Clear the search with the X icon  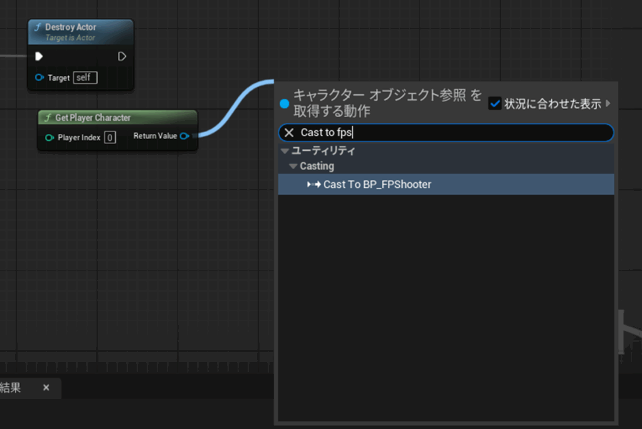tap(289, 133)
